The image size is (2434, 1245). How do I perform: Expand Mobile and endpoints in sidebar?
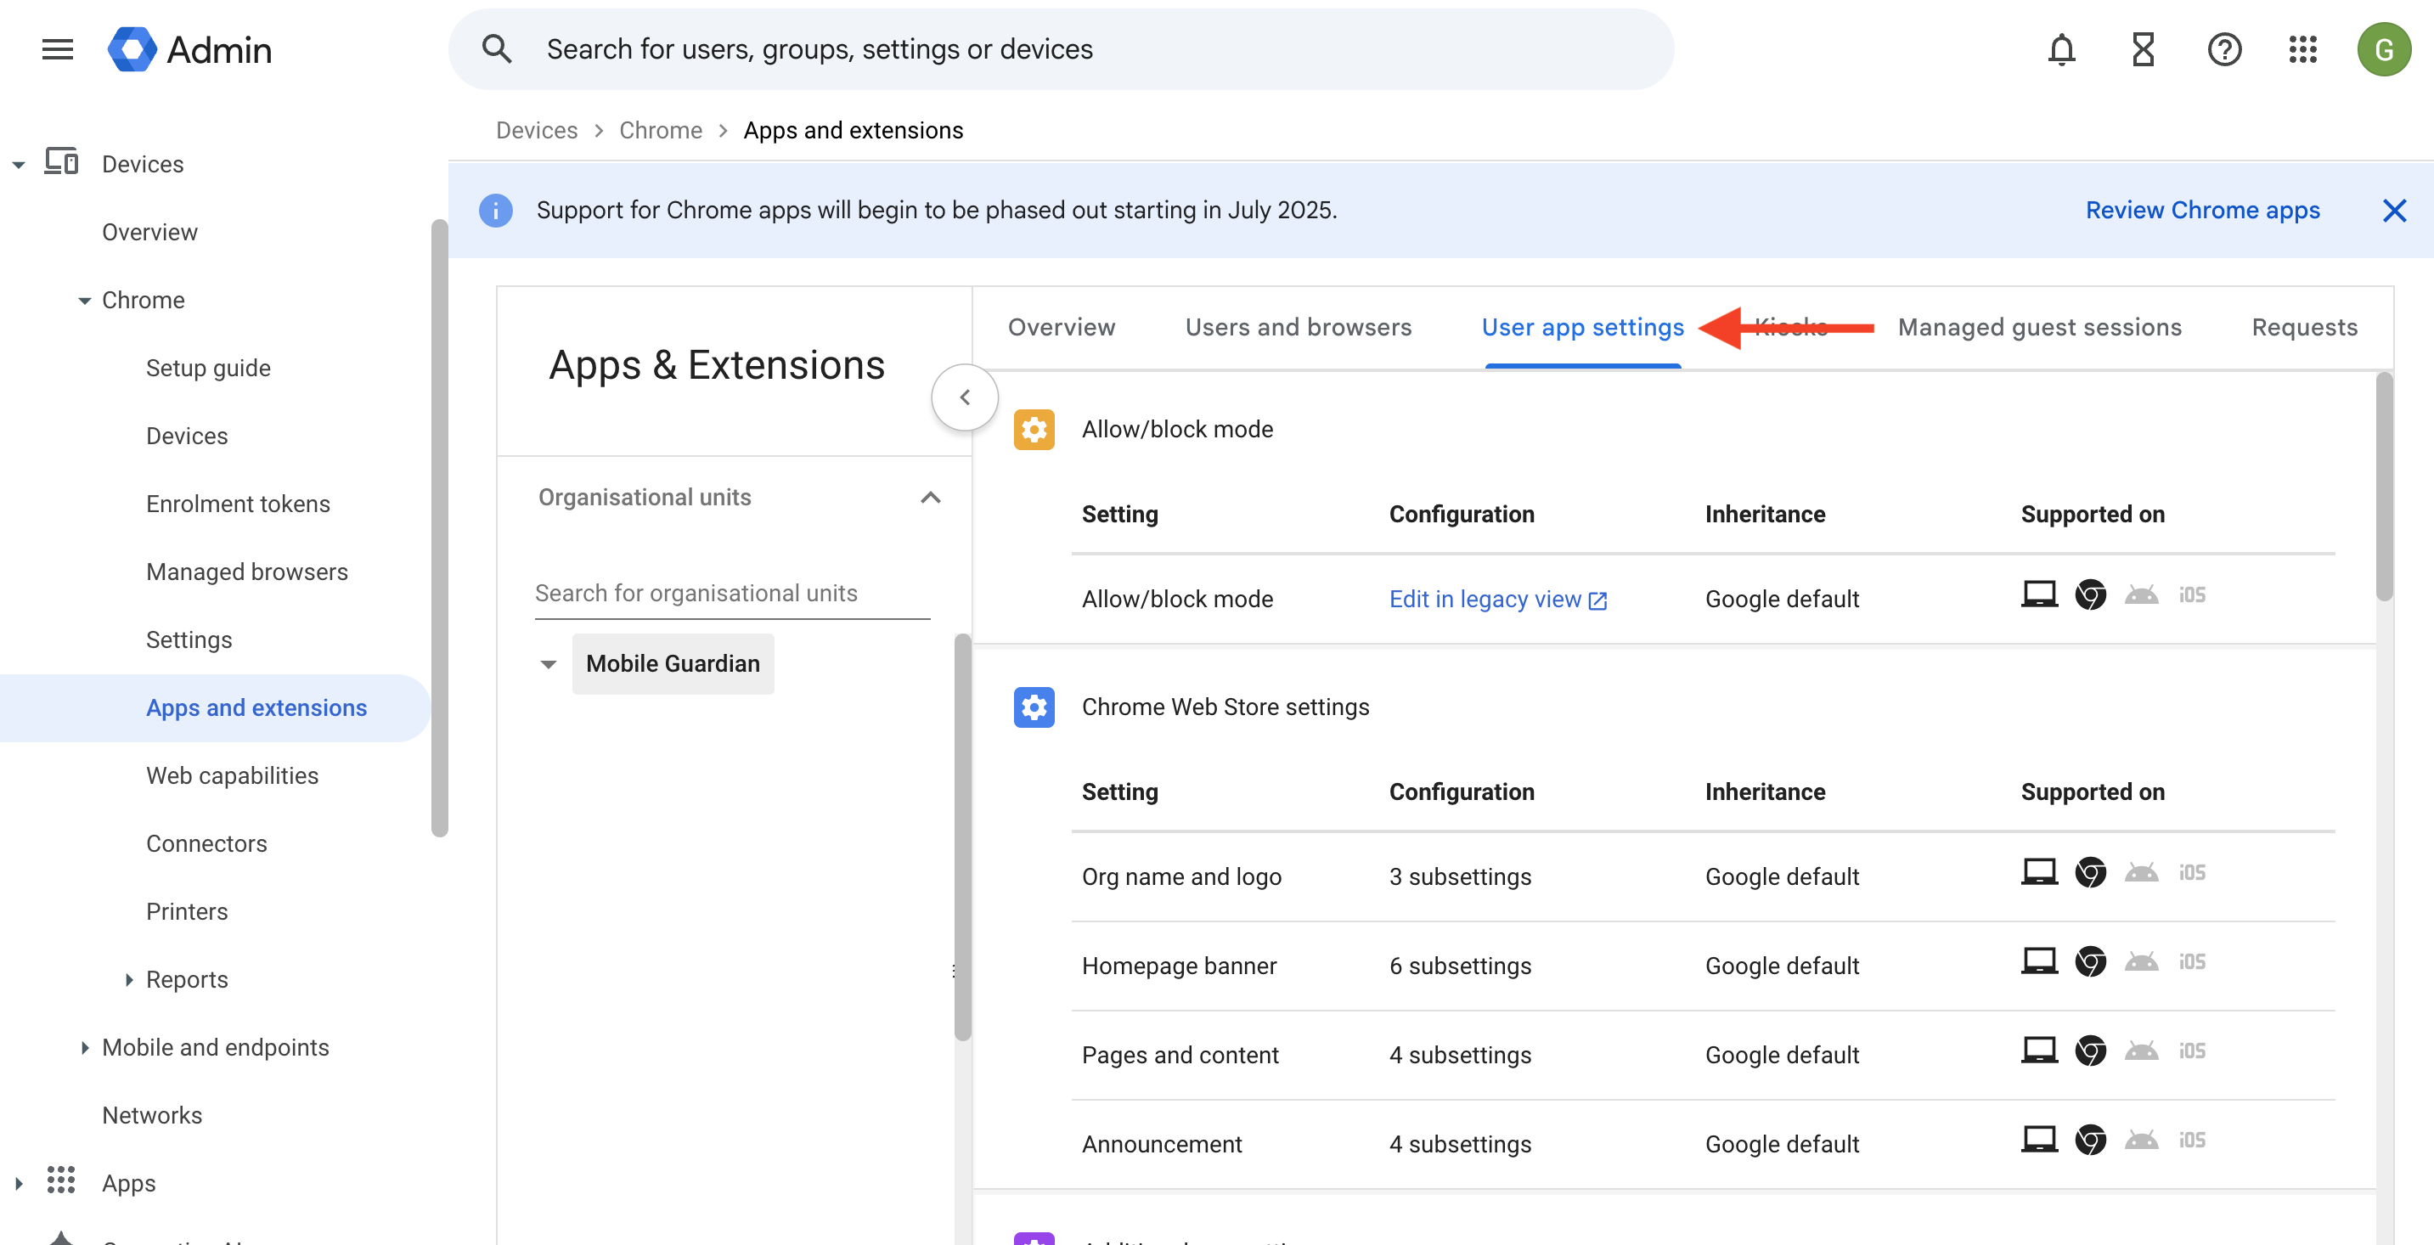tap(85, 1048)
